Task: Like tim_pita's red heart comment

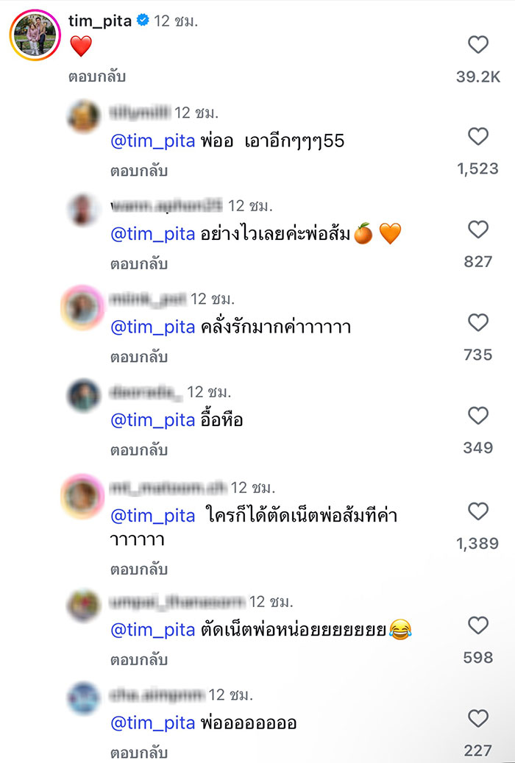Action: coord(478,45)
